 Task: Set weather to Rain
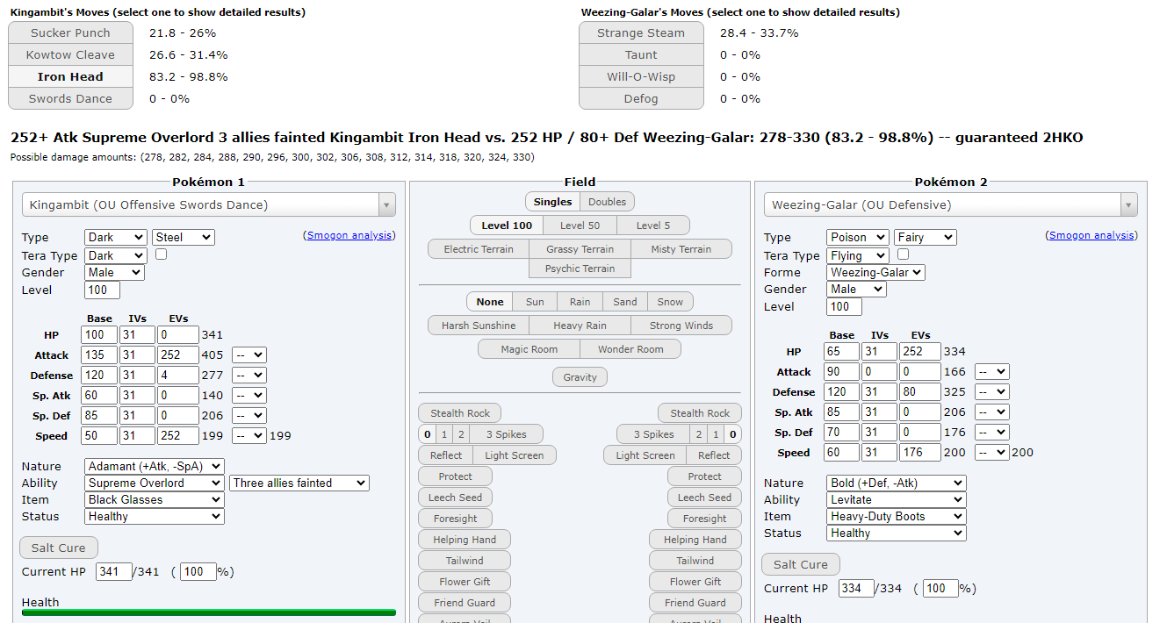(580, 302)
